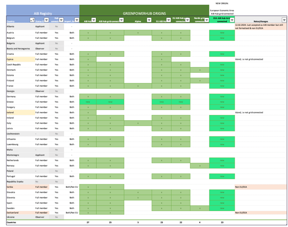The image size is (288, 227).
Task: Select the Hungary country cell
Action: pyautogui.click(x=21, y=107)
